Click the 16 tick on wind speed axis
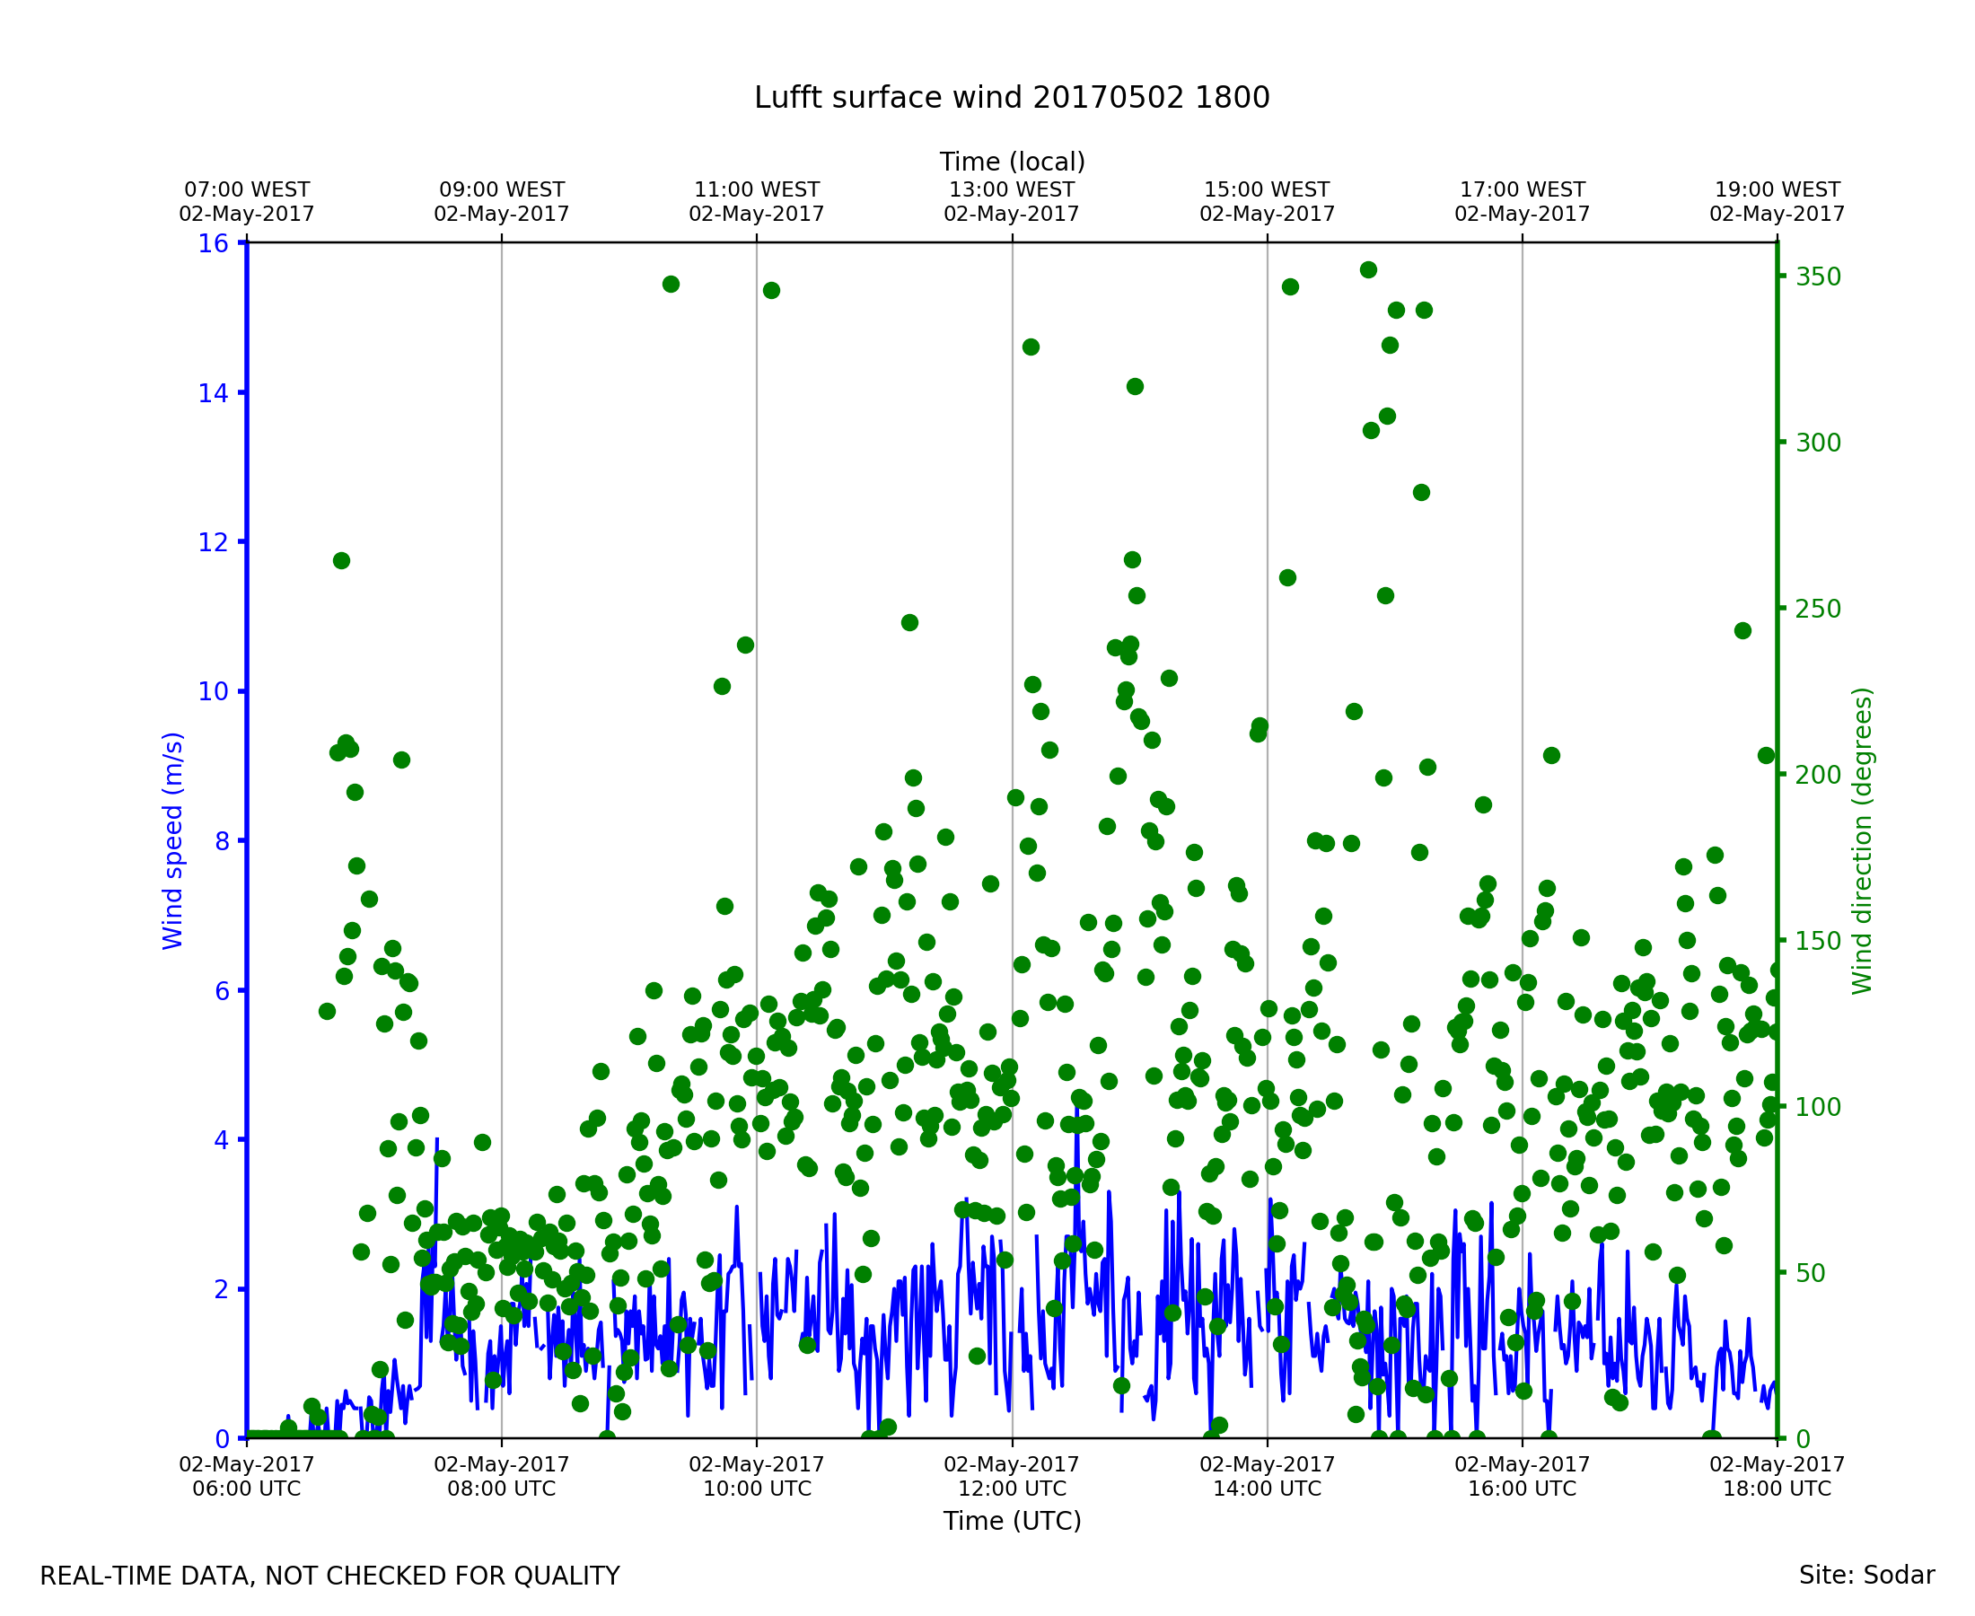 (213, 244)
